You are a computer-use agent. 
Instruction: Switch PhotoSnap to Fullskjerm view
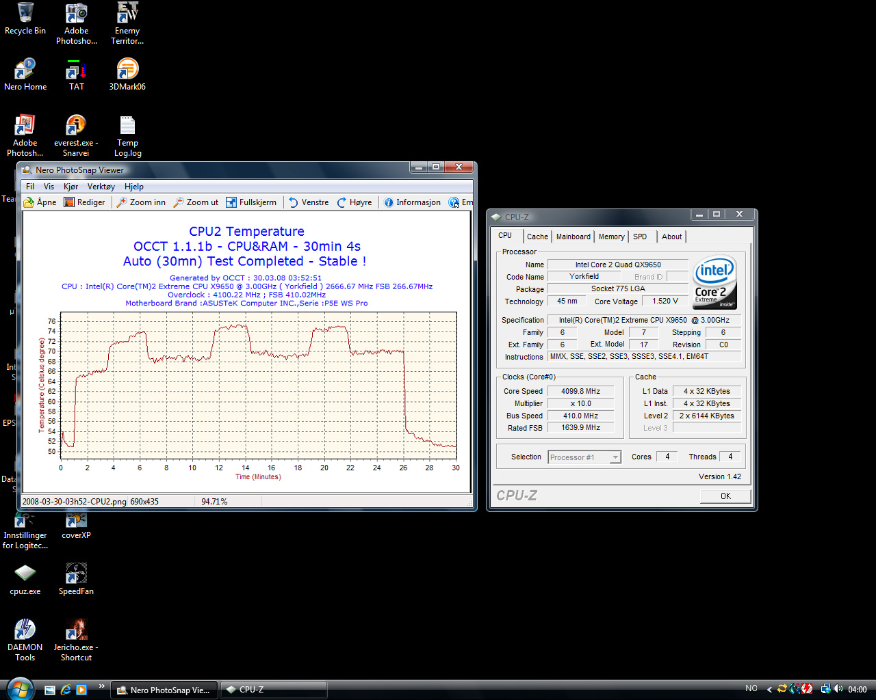(251, 202)
